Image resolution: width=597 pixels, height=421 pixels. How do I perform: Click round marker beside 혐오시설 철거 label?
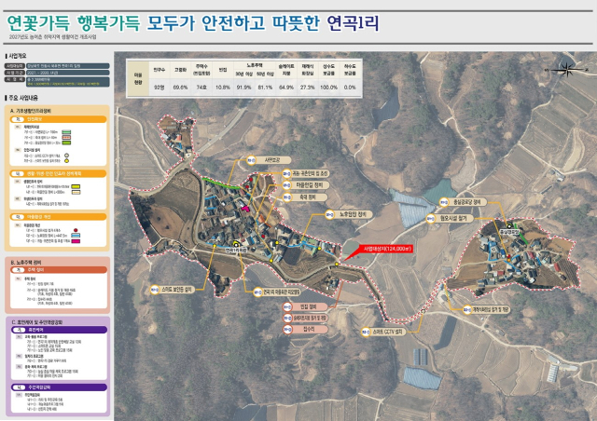tap(431, 219)
